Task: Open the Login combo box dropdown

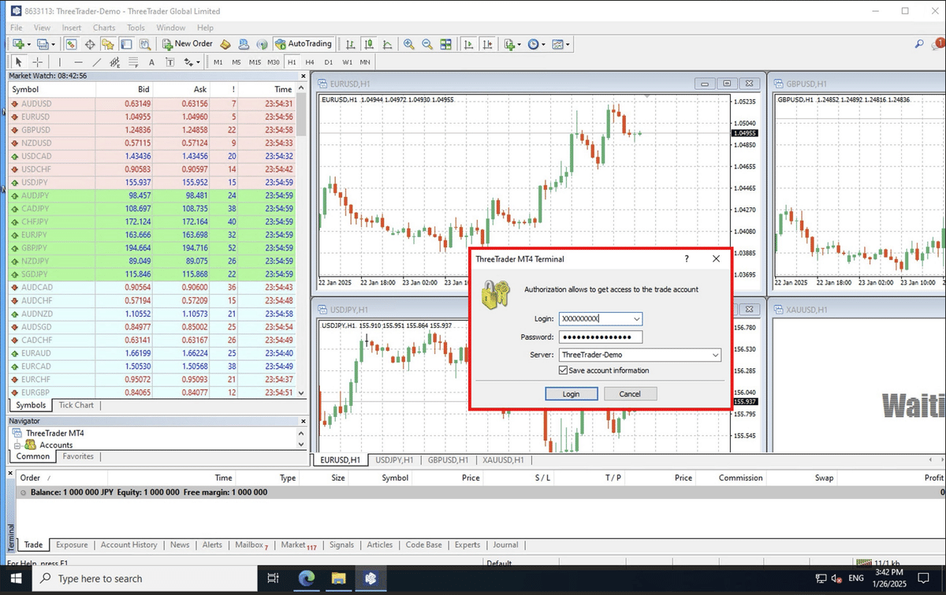Action: click(x=637, y=319)
